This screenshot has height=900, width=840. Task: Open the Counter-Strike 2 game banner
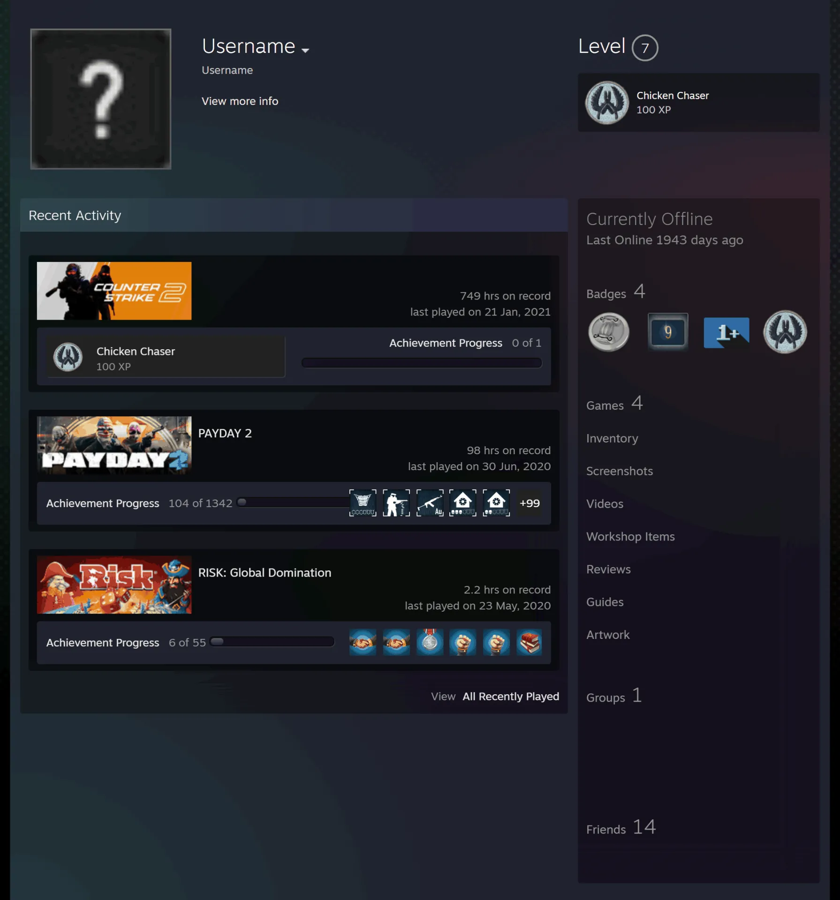pos(114,291)
